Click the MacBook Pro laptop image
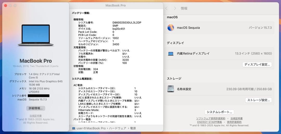The image size is (281, 134). (x=36, y=35)
